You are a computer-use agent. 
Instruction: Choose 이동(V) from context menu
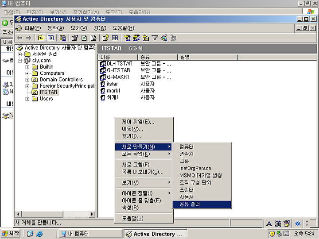click(144, 129)
